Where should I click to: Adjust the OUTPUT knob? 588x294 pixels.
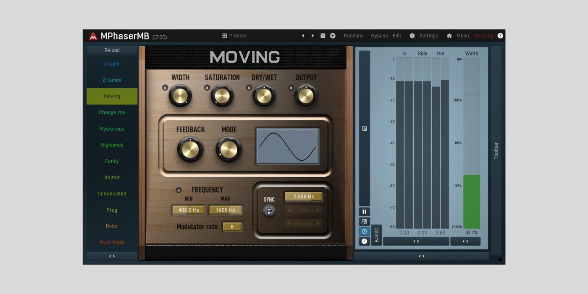click(306, 96)
